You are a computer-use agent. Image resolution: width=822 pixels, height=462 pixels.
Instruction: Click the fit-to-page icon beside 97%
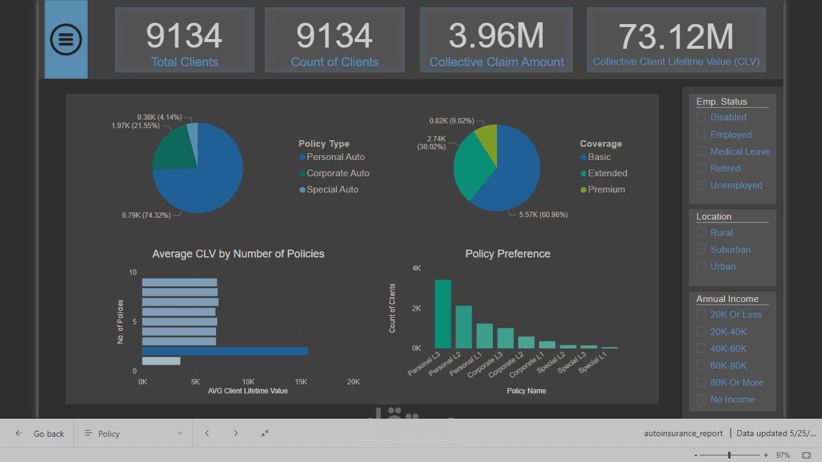[x=806, y=455]
